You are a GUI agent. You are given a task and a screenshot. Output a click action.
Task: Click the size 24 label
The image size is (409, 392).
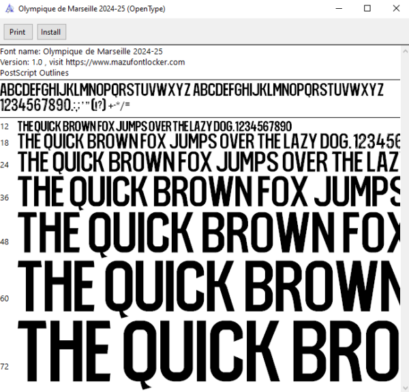pyautogui.click(x=5, y=165)
